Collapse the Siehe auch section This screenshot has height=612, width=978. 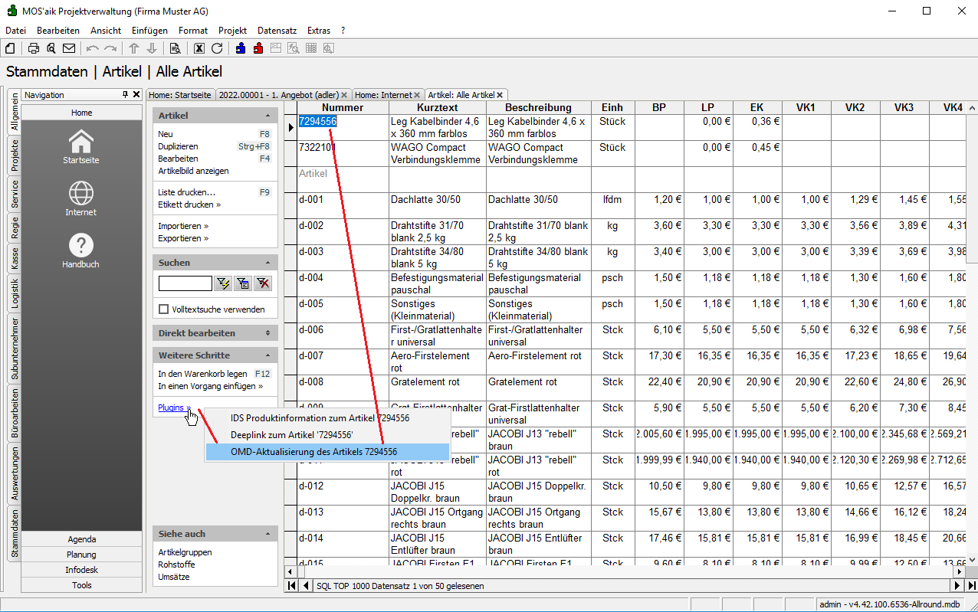point(267,534)
